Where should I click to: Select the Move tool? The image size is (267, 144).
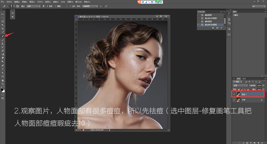pyautogui.click(x=3, y=14)
